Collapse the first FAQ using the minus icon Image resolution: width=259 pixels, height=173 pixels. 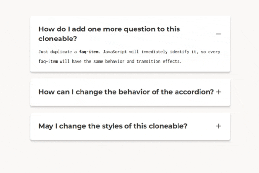click(218, 34)
